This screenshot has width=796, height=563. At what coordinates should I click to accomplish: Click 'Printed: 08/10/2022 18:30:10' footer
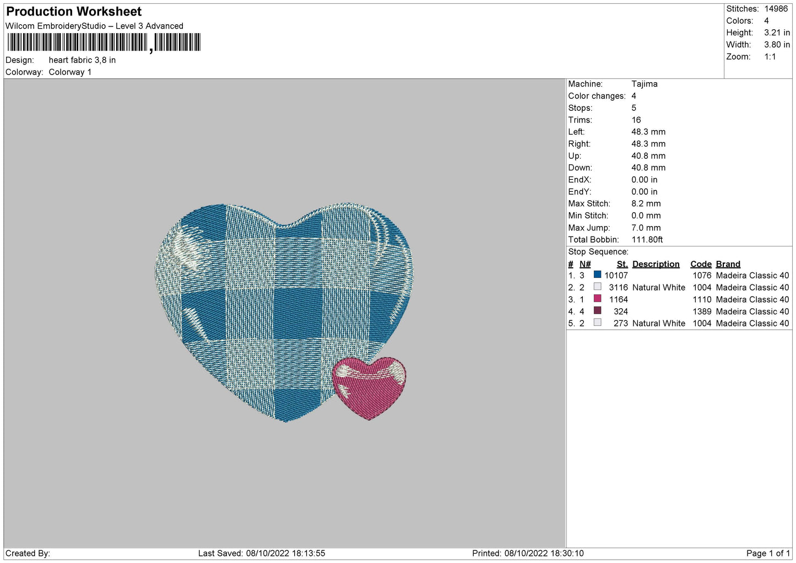point(528,554)
